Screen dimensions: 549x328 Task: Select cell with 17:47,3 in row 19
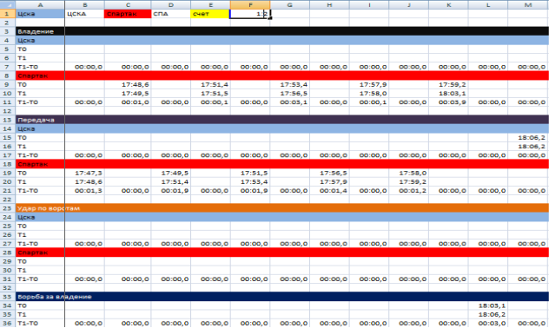tap(84, 173)
